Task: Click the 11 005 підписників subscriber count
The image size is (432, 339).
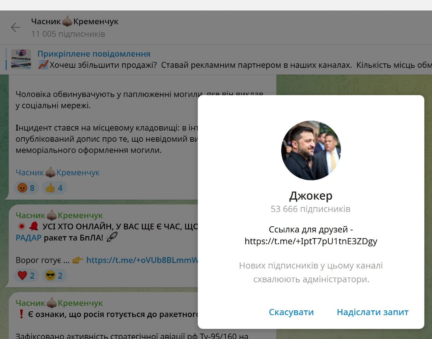Action: 68,34
